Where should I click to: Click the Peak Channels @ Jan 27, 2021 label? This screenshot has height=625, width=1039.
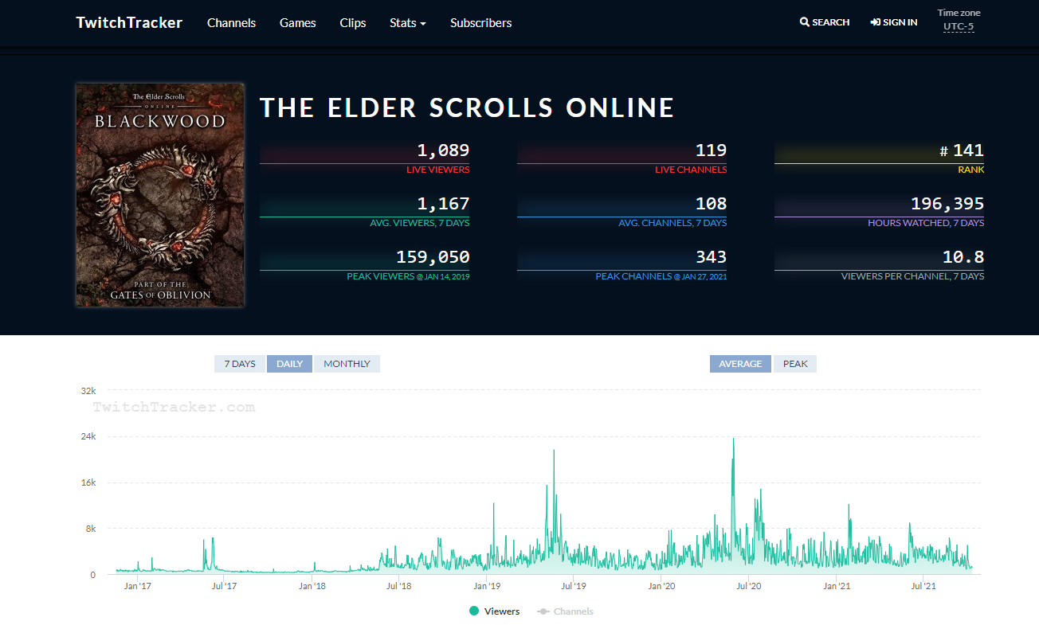[x=661, y=276]
